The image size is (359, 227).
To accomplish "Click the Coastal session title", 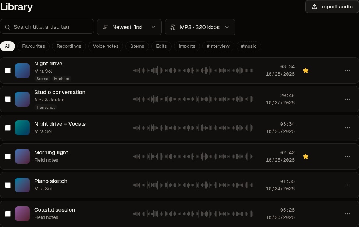I will click(x=54, y=210).
